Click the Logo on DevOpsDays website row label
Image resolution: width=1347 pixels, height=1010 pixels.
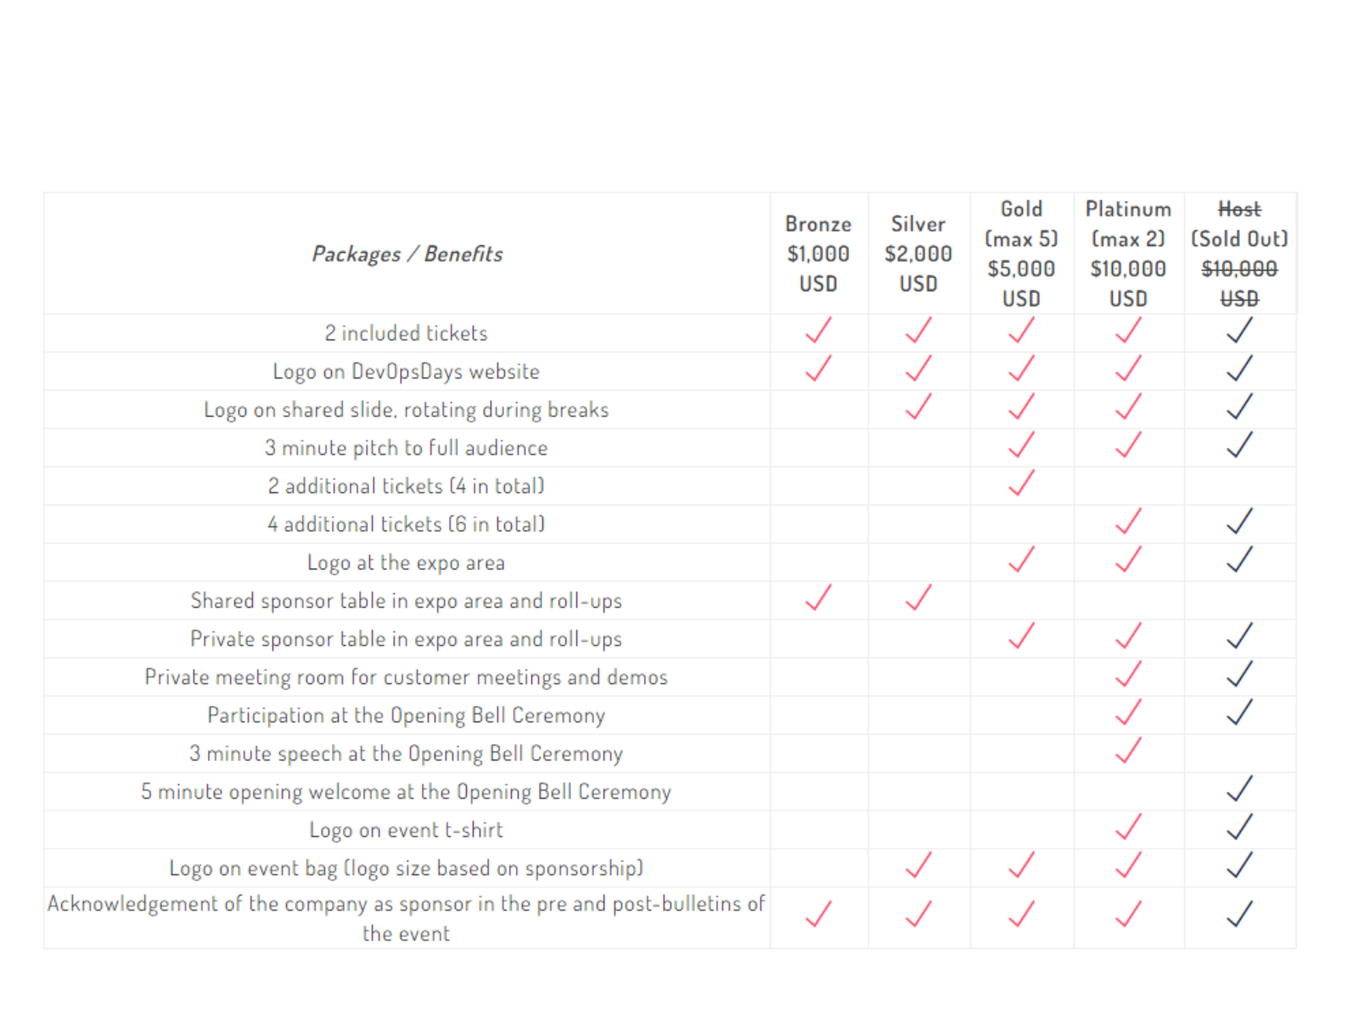[x=406, y=372]
